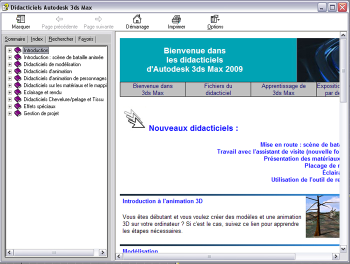
Task: Open Utilisation de l'outil de link
Action: coord(305,179)
